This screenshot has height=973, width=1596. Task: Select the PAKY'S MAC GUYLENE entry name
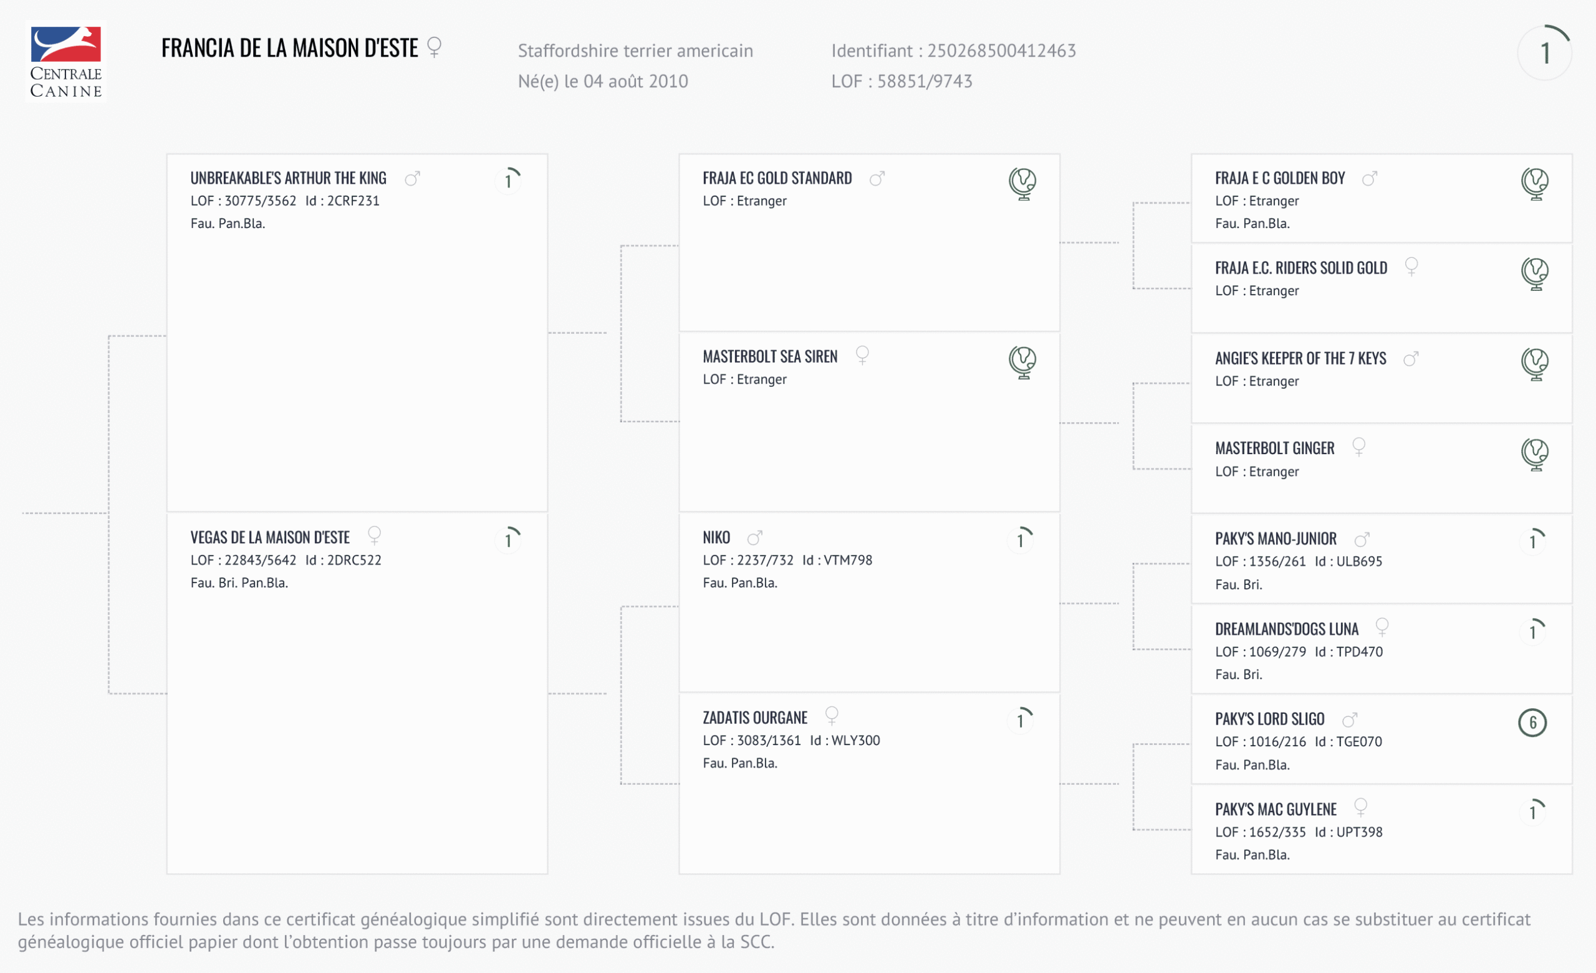click(1276, 809)
